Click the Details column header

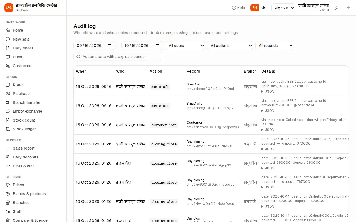[268, 71]
